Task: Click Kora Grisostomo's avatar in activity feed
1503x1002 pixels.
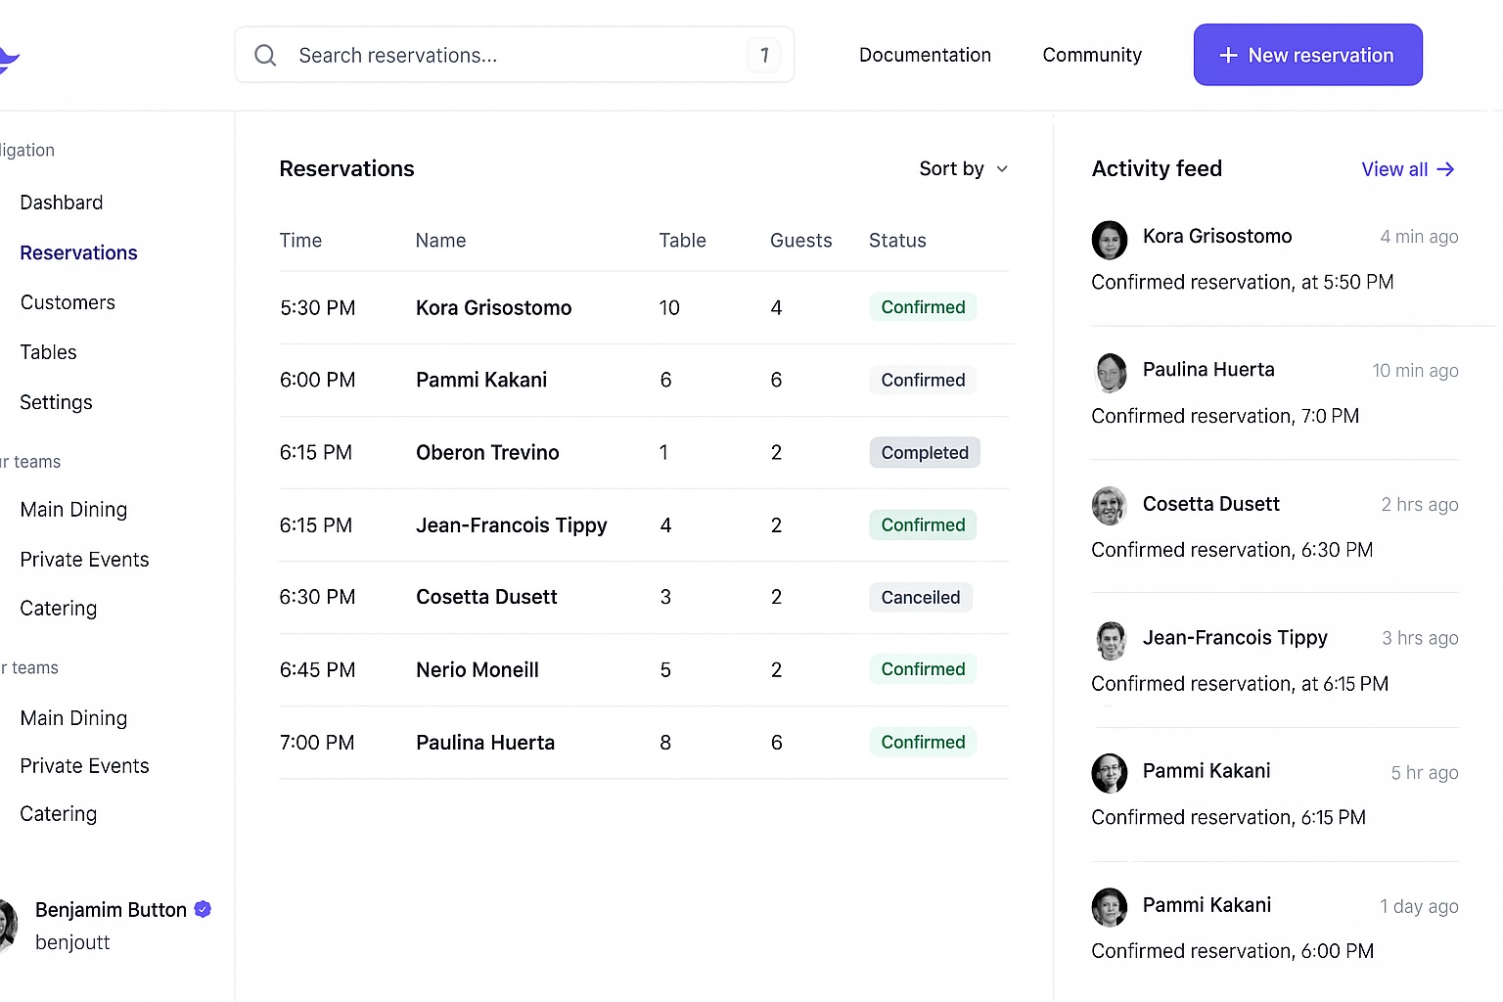Action: coord(1109,240)
